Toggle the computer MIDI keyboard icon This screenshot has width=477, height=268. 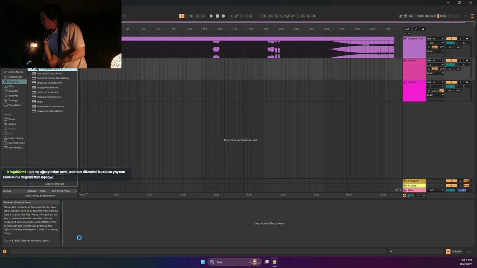tap(406, 16)
